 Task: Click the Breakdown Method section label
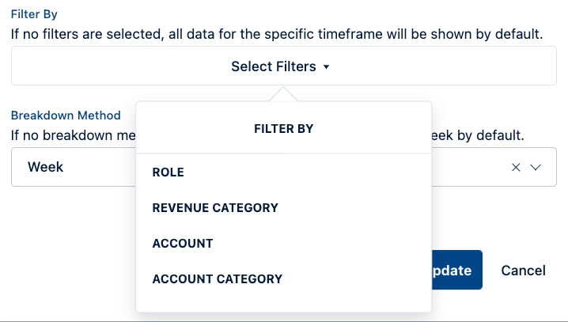pyautogui.click(x=66, y=116)
